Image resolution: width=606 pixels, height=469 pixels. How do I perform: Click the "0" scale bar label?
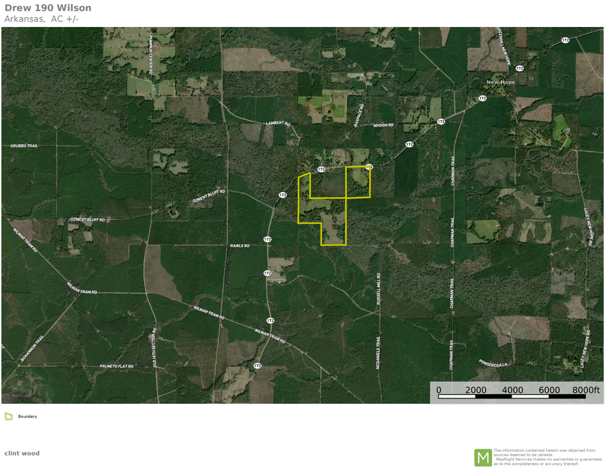pyautogui.click(x=439, y=389)
